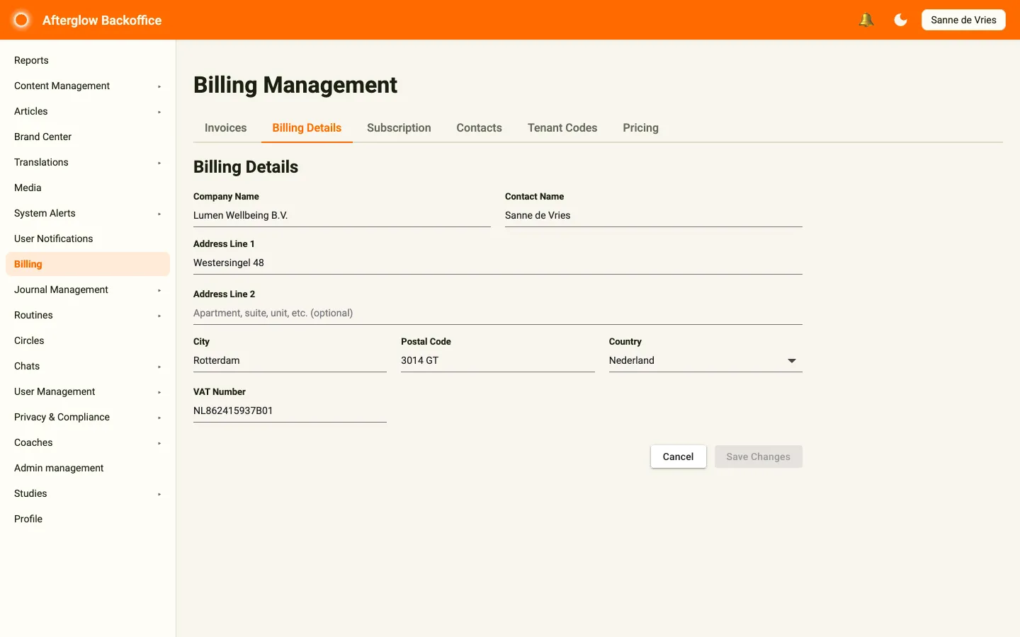The height and width of the screenshot is (637, 1020).
Task: Switch to the Invoices tab
Action: [x=225, y=128]
